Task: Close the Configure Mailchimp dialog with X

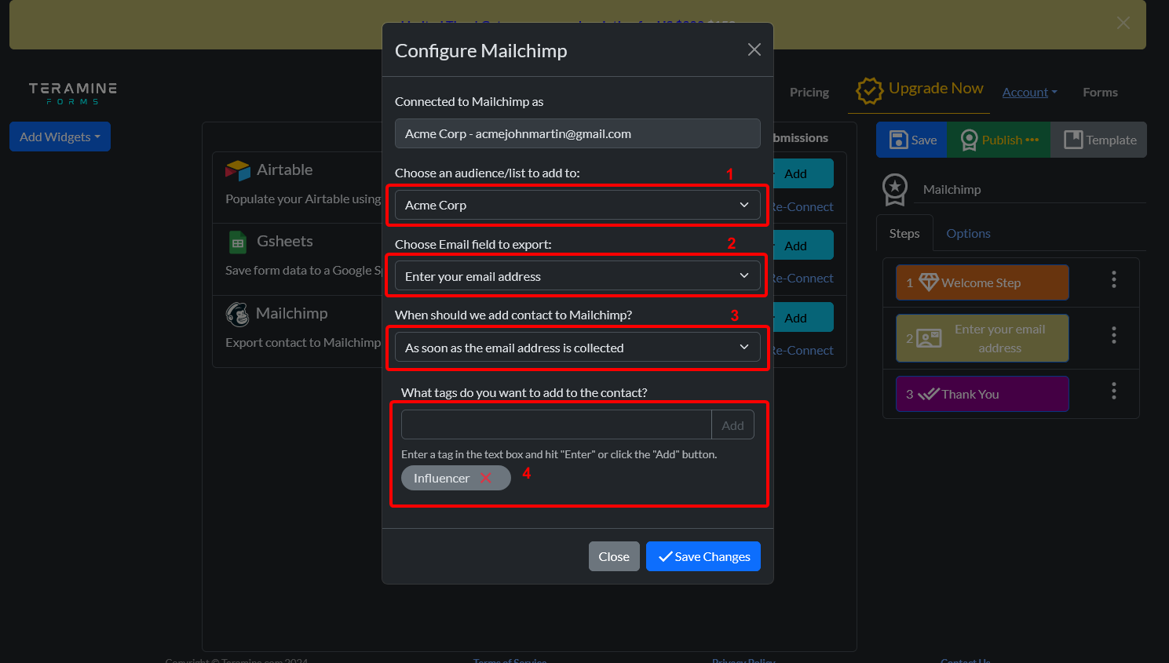Action: (754, 50)
